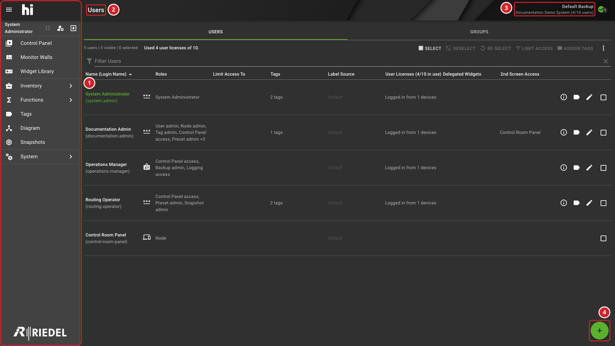Open the hamburger menu
615x346 pixels.
[x=9, y=10]
